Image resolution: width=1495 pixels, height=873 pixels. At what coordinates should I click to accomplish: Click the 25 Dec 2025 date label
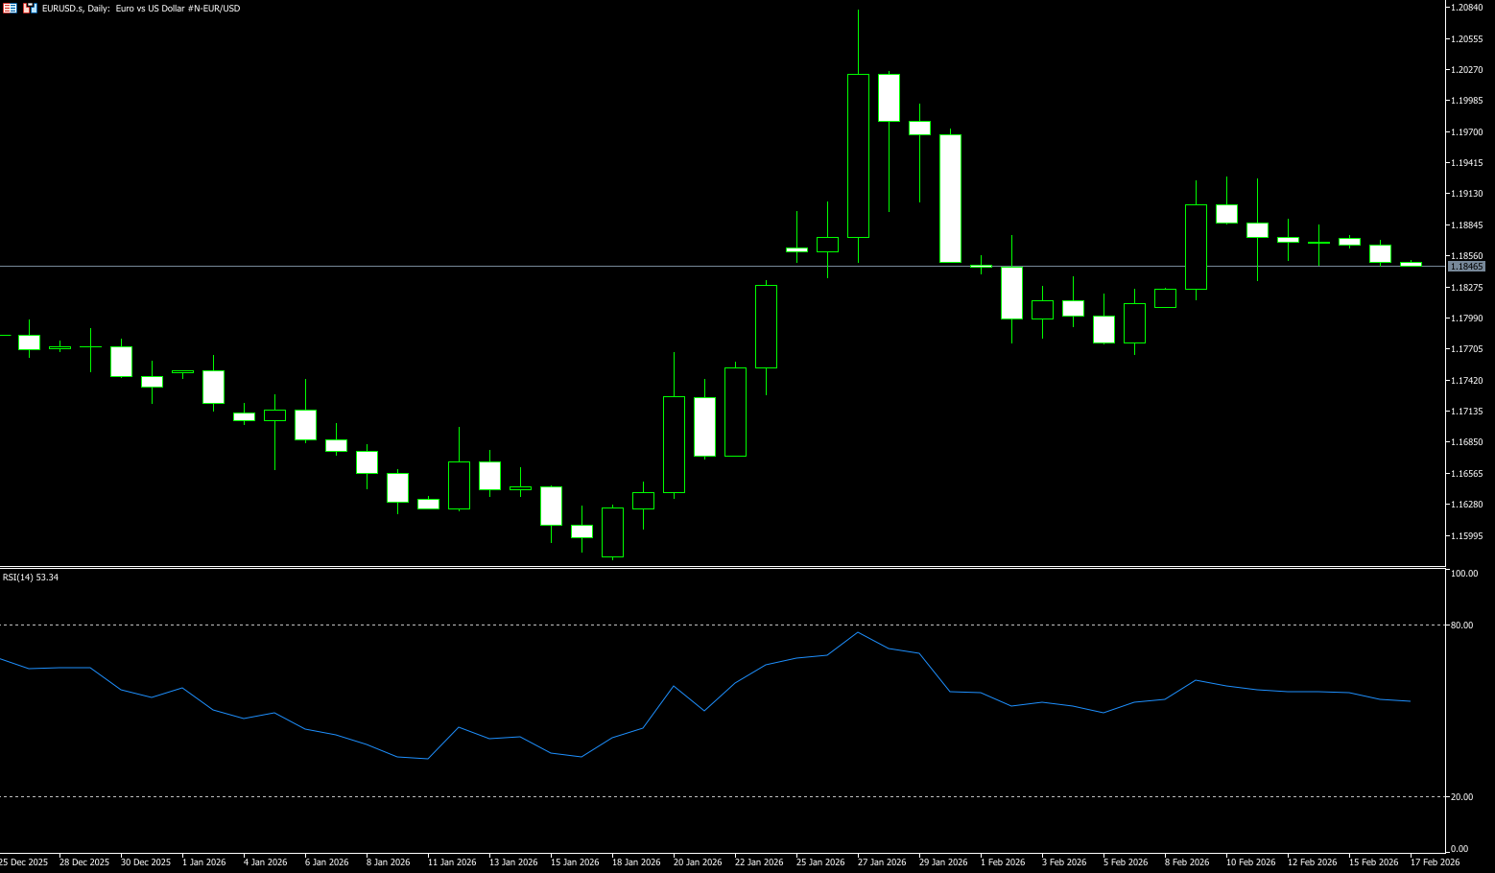pyautogui.click(x=24, y=862)
